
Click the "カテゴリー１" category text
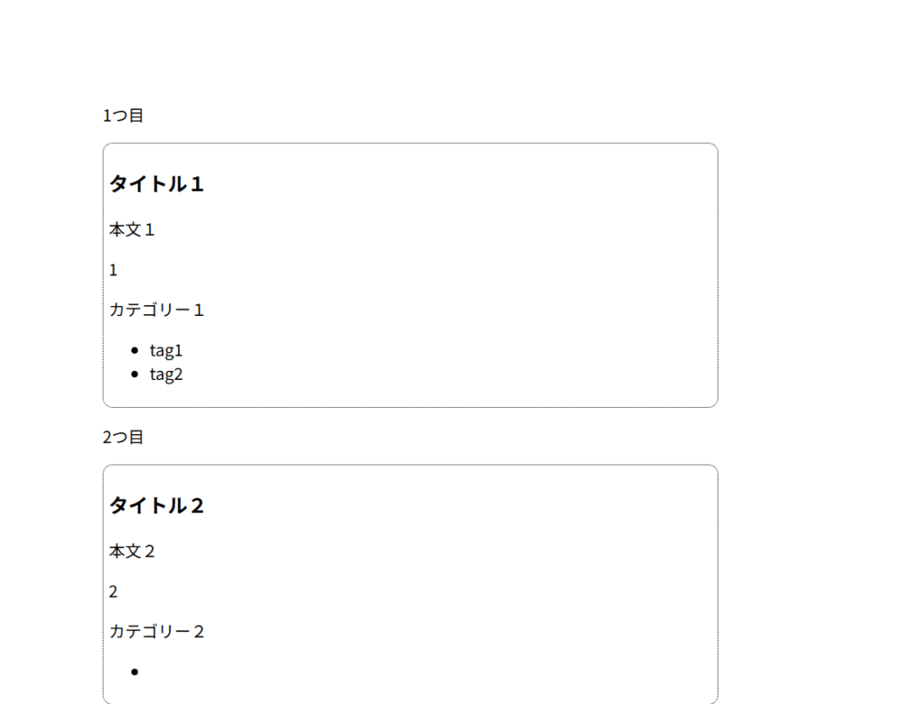(x=157, y=310)
